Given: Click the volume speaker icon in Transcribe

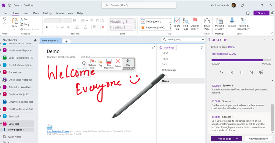Looking at the screenshot, I should point(261,72).
